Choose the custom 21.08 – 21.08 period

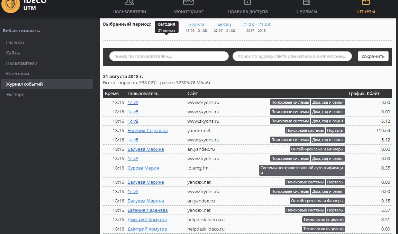[x=256, y=25]
